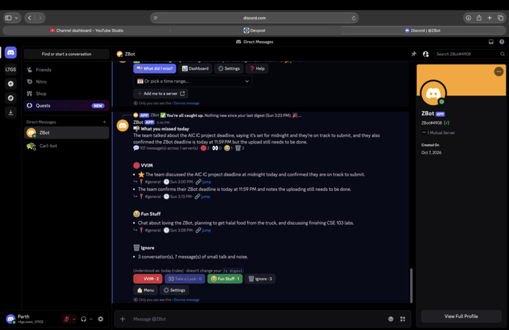
Task: Open emoji picker icon
Action: 391,319
